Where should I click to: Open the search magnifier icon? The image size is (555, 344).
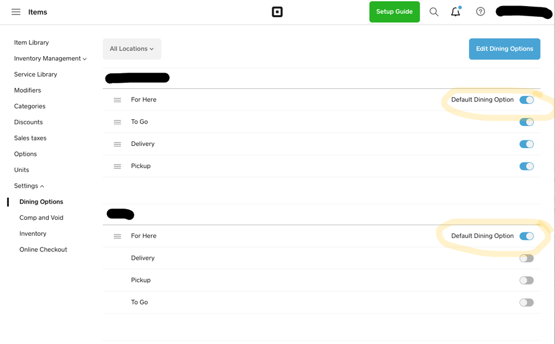pos(434,12)
